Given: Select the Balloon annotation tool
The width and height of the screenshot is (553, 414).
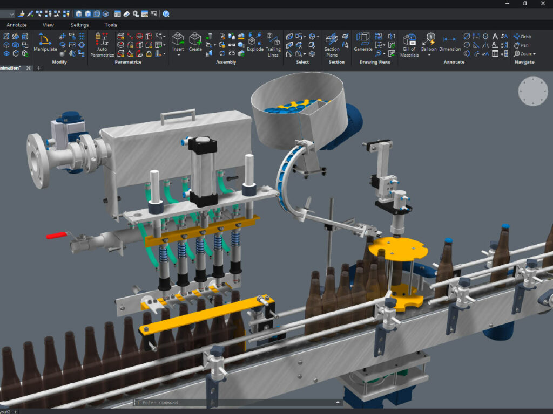Looking at the screenshot, I should click(430, 39).
